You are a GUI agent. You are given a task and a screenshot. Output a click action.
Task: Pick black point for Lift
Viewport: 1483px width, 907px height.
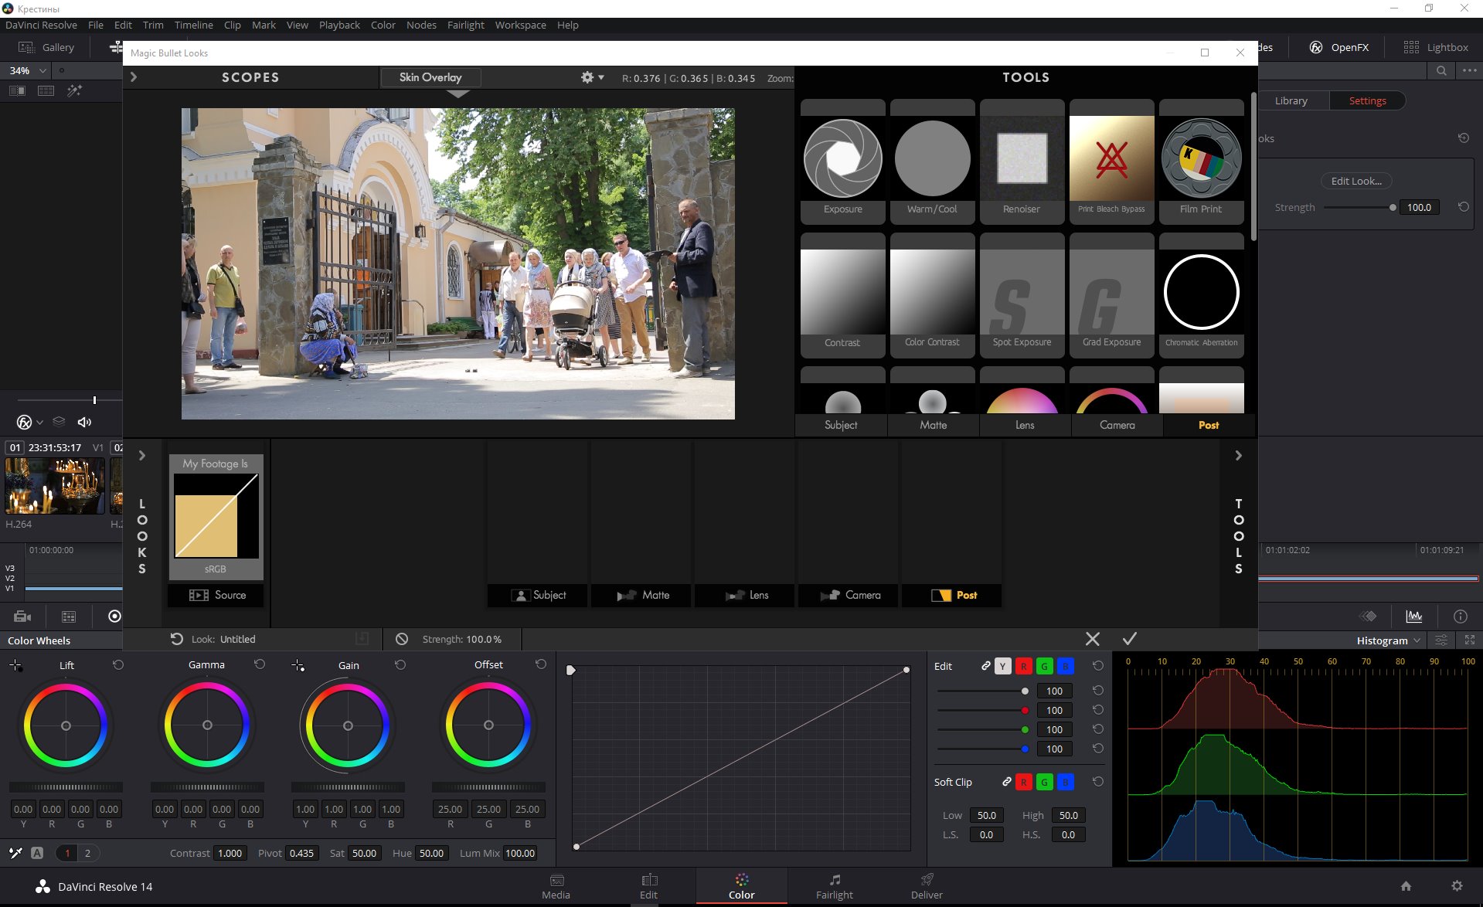click(x=15, y=665)
